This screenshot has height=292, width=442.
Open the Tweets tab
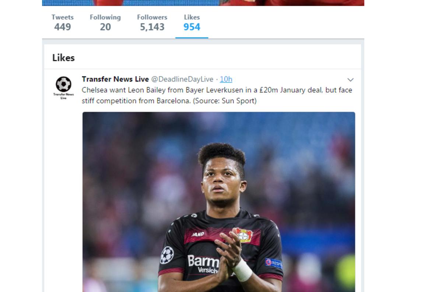pyautogui.click(x=62, y=23)
